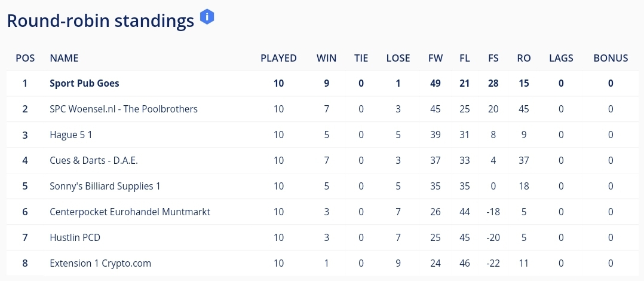Image resolution: width=644 pixels, height=281 pixels.
Task: Click the info icon beside Round-robin standings
Action: click(x=207, y=17)
